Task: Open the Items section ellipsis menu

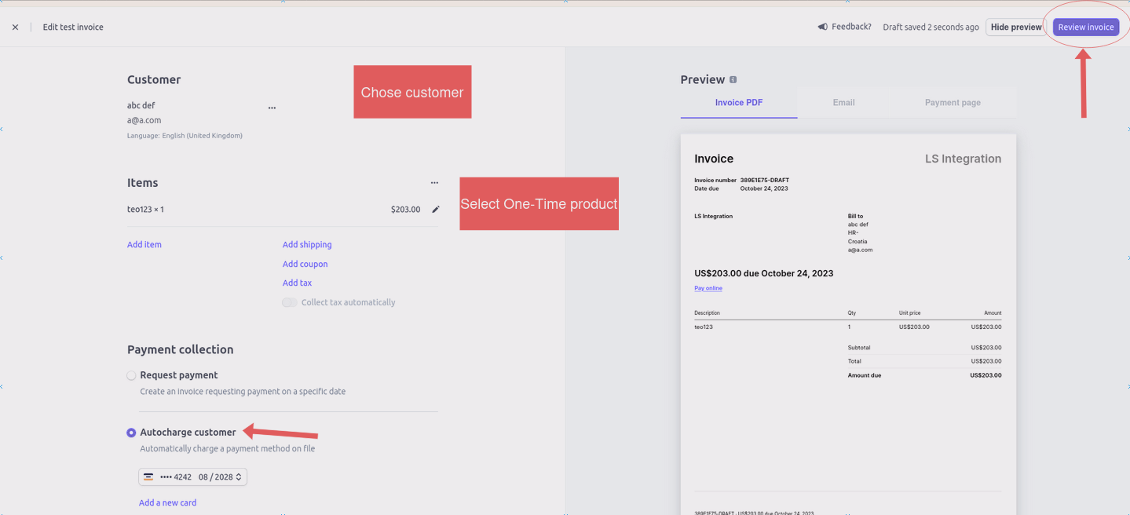Action: point(434,183)
